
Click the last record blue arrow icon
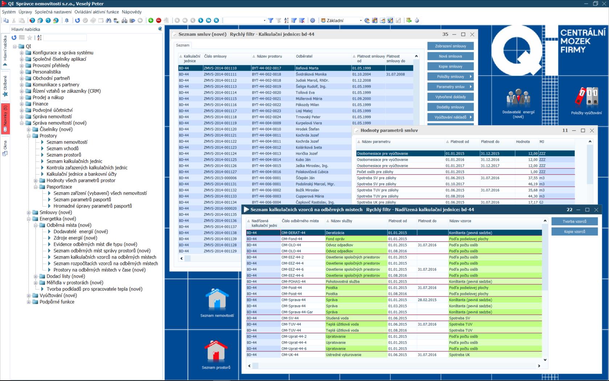tap(216, 20)
